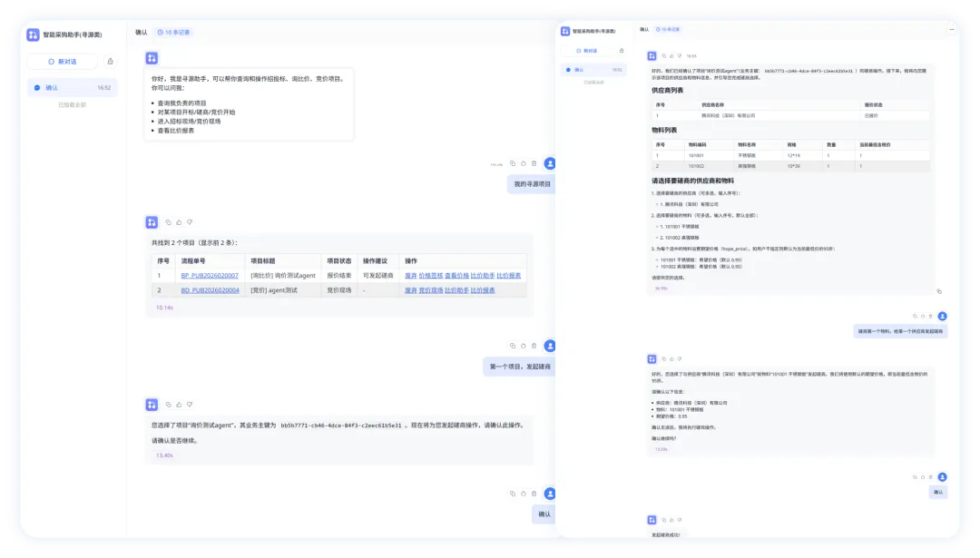
Task: Click copy icon at bottom-right of supplier reply
Action: click(x=939, y=292)
